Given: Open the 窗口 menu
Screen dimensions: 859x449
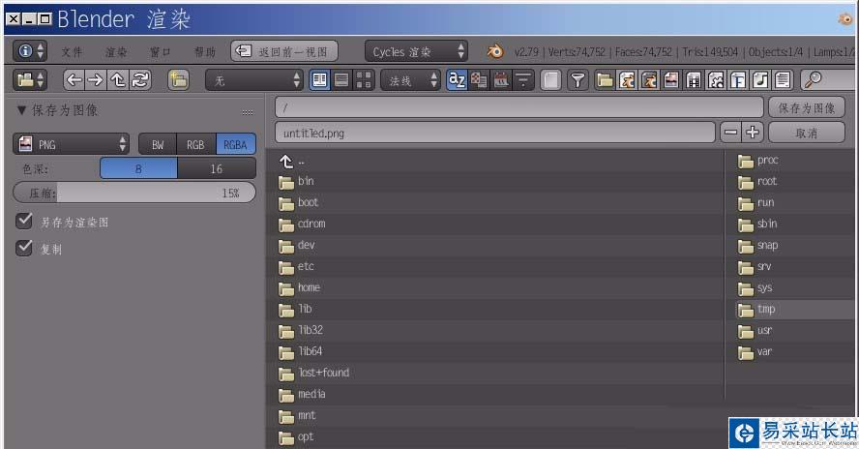Looking at the screenshot, I should [161, 52].
